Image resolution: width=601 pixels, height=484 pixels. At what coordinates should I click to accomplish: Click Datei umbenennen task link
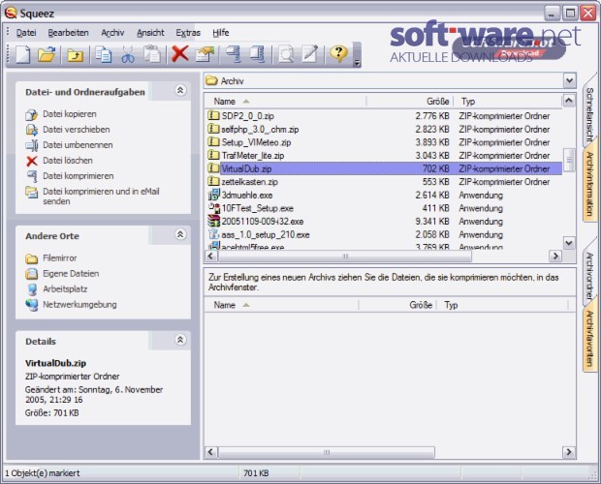pos(78,145)
